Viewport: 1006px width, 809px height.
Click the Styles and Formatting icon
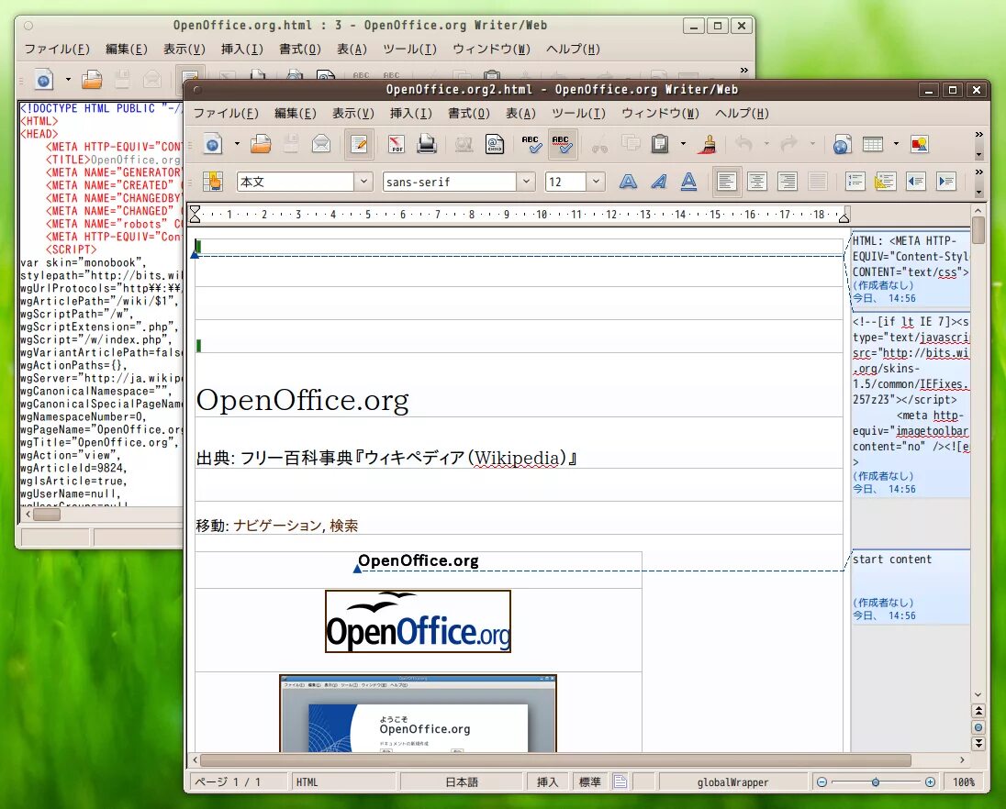pyautogui.click(x=212, y=182)
